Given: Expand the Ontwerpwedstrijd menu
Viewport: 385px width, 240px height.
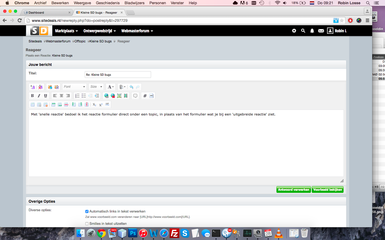Looking at the screenshot, I should [x=100, y=31].
